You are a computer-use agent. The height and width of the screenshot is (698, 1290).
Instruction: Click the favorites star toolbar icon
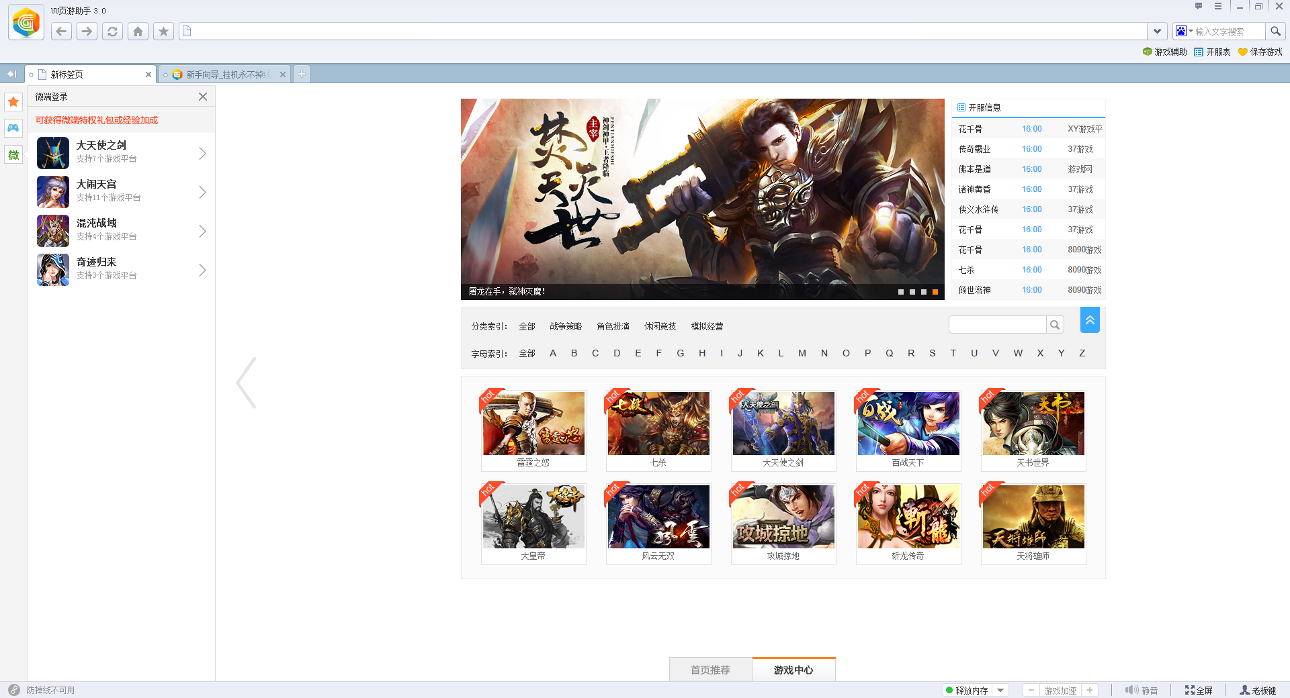point(163,32)
